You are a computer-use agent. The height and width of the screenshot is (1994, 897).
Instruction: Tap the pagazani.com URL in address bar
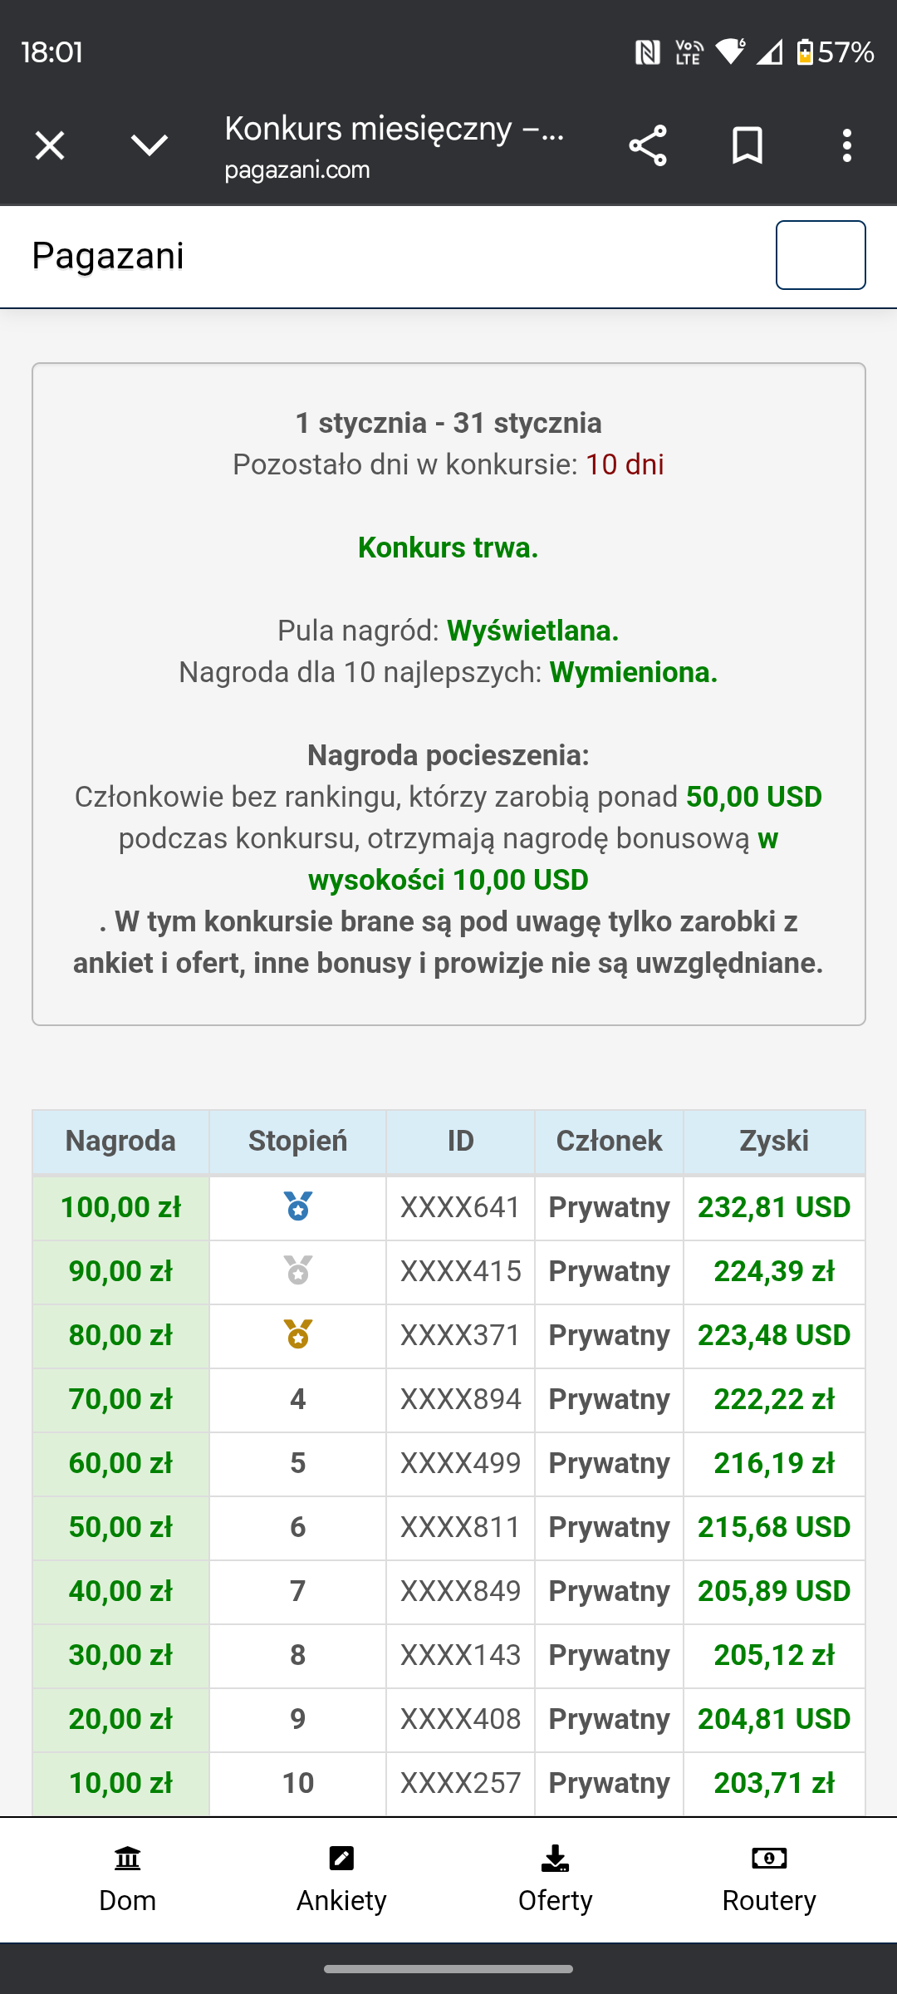click(x=297, y=170)
